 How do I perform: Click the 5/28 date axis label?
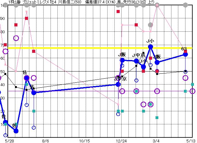9,141
